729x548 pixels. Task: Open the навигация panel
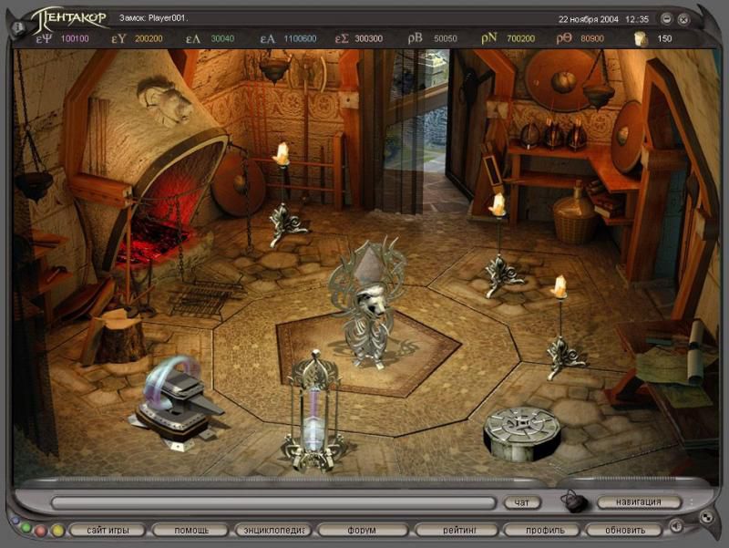641,501
